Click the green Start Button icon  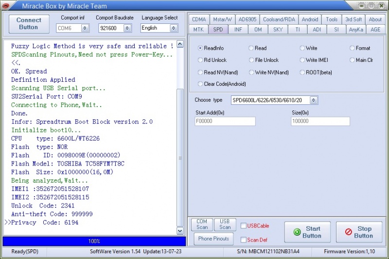(x=297, y=232)
